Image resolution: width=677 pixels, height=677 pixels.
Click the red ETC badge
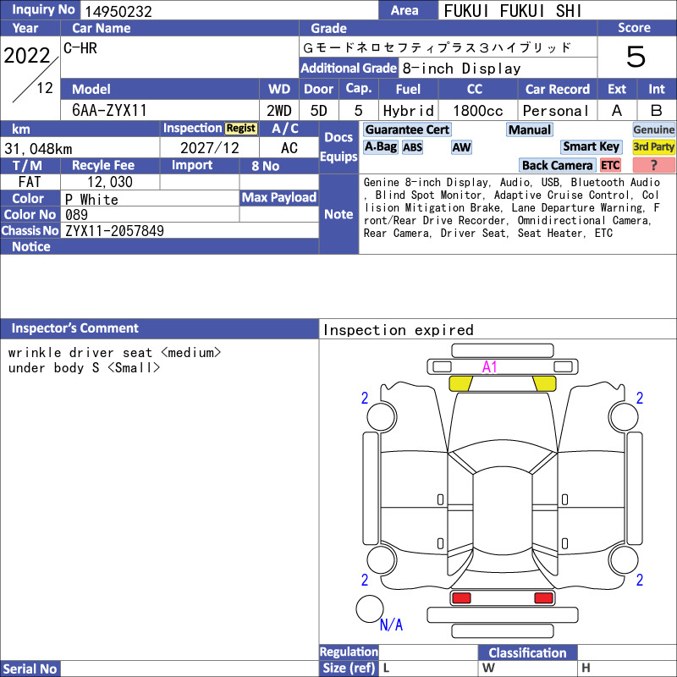[x=610, y=165]
